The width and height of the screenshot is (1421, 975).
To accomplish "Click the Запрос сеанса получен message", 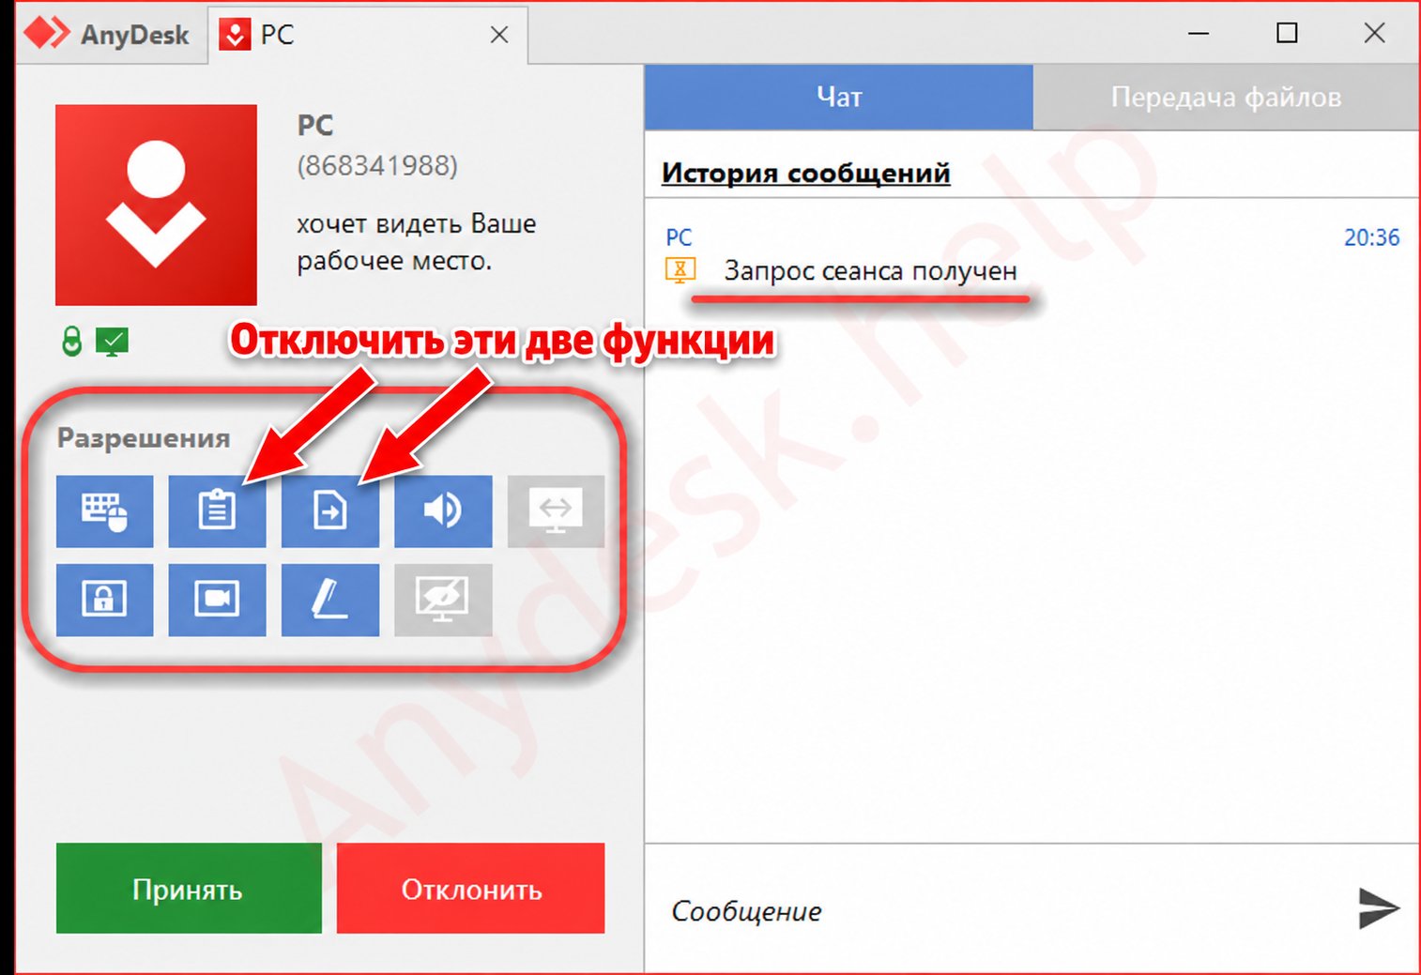I will [870, 271].
